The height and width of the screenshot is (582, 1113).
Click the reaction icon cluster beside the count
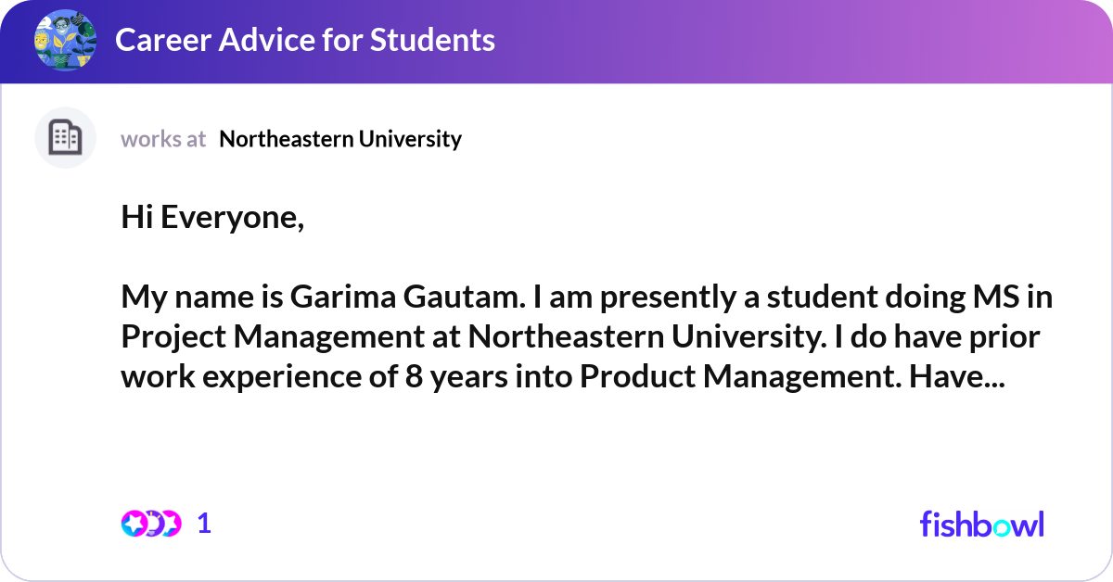tap(152, 523)
